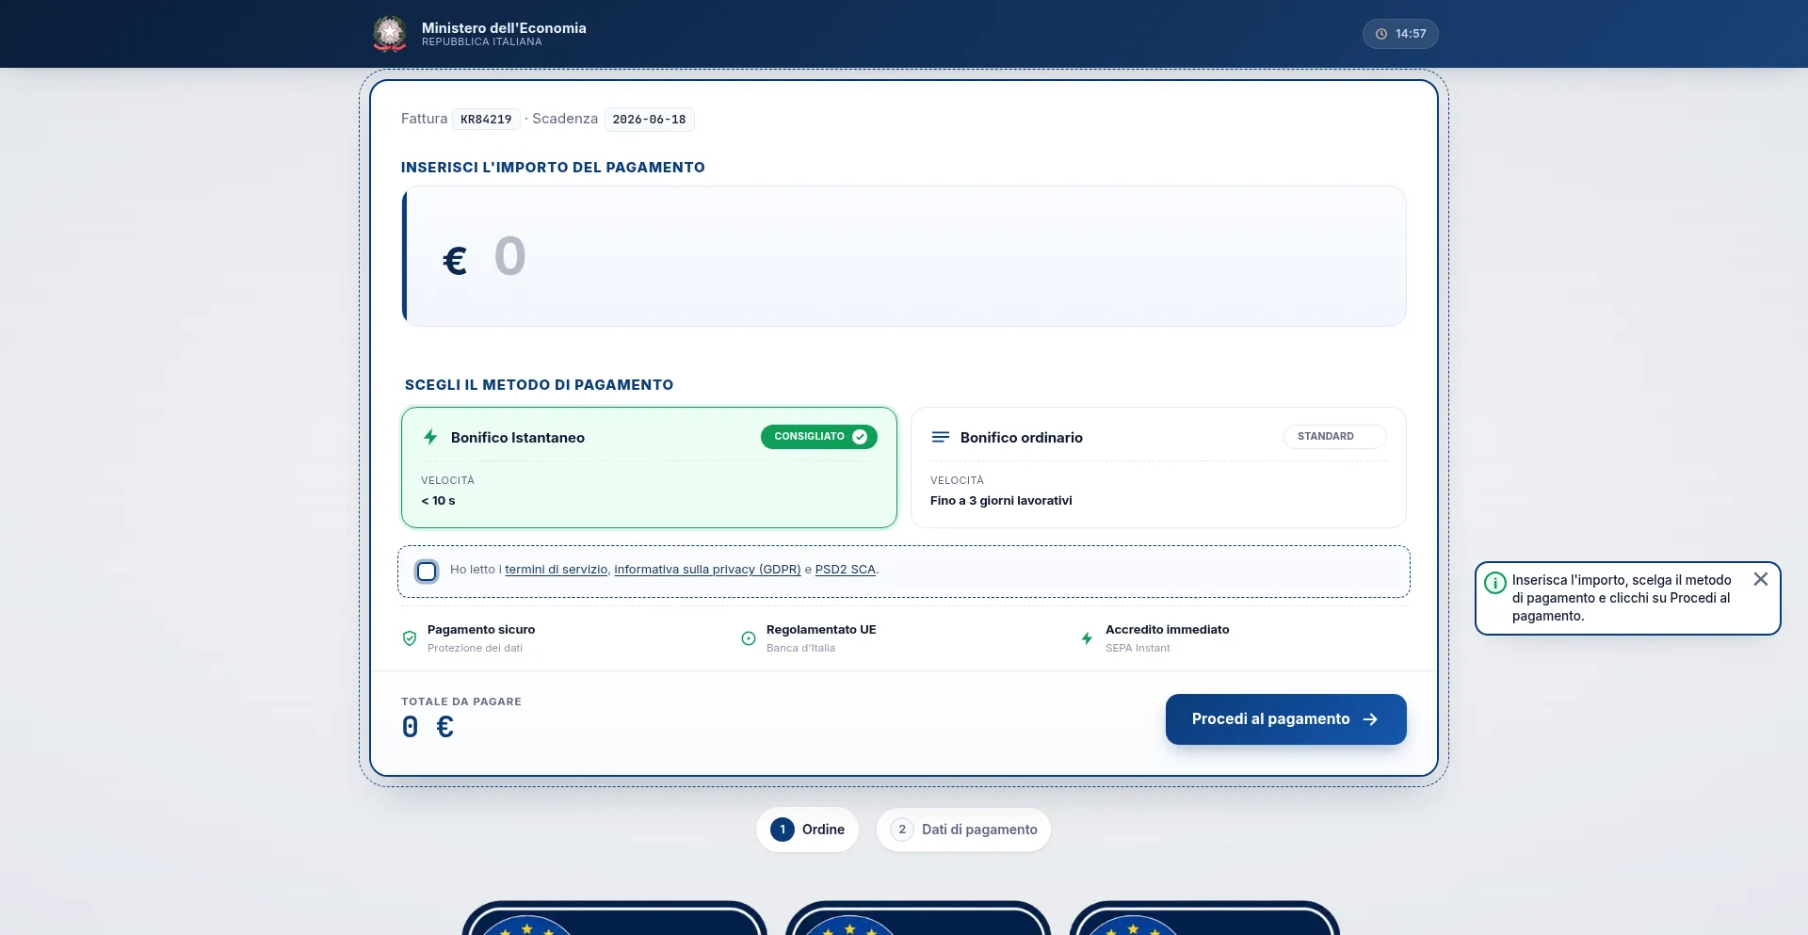Click the Italian Republic emblem logo
This screenshot has width=1808, height=935.
pos(390,34)
